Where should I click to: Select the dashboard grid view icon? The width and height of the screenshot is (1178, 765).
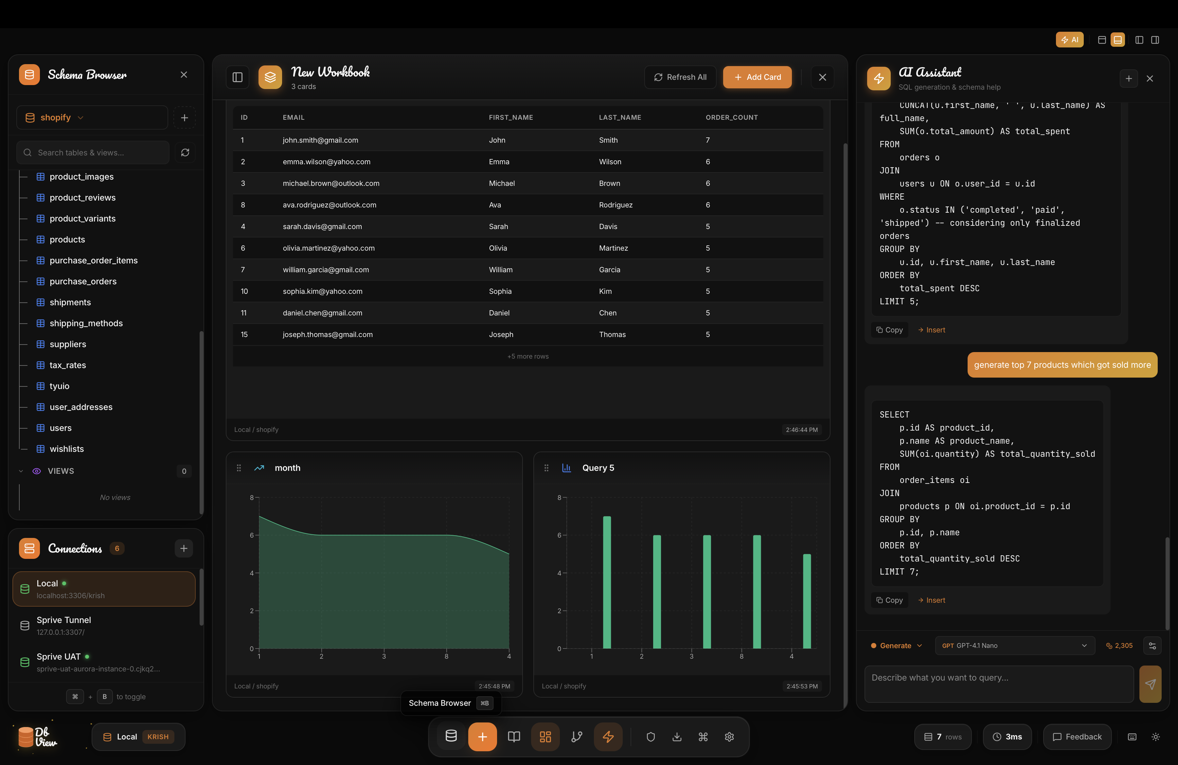545,737
